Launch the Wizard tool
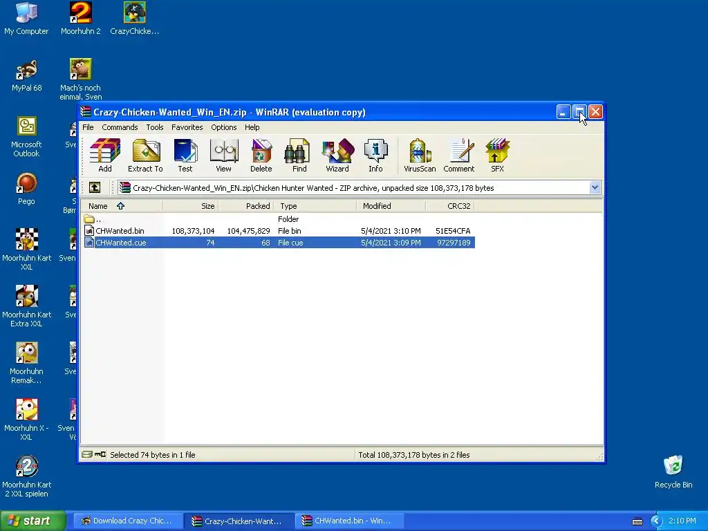 tap(337, 156)
